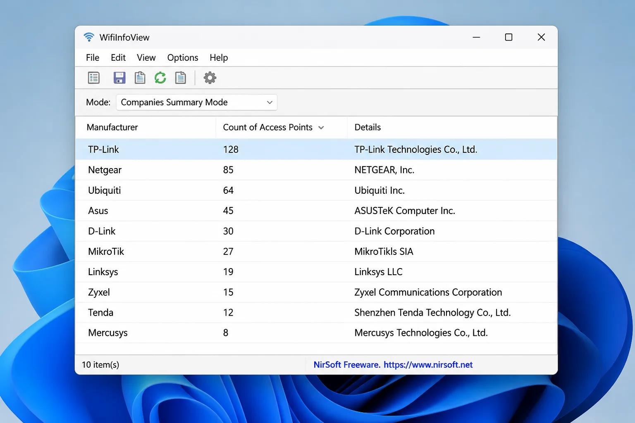The width and height of the screenshot is (635, 423).
Task: Click the "10 item(s)" status bar text
Action: tap(100, 365)
